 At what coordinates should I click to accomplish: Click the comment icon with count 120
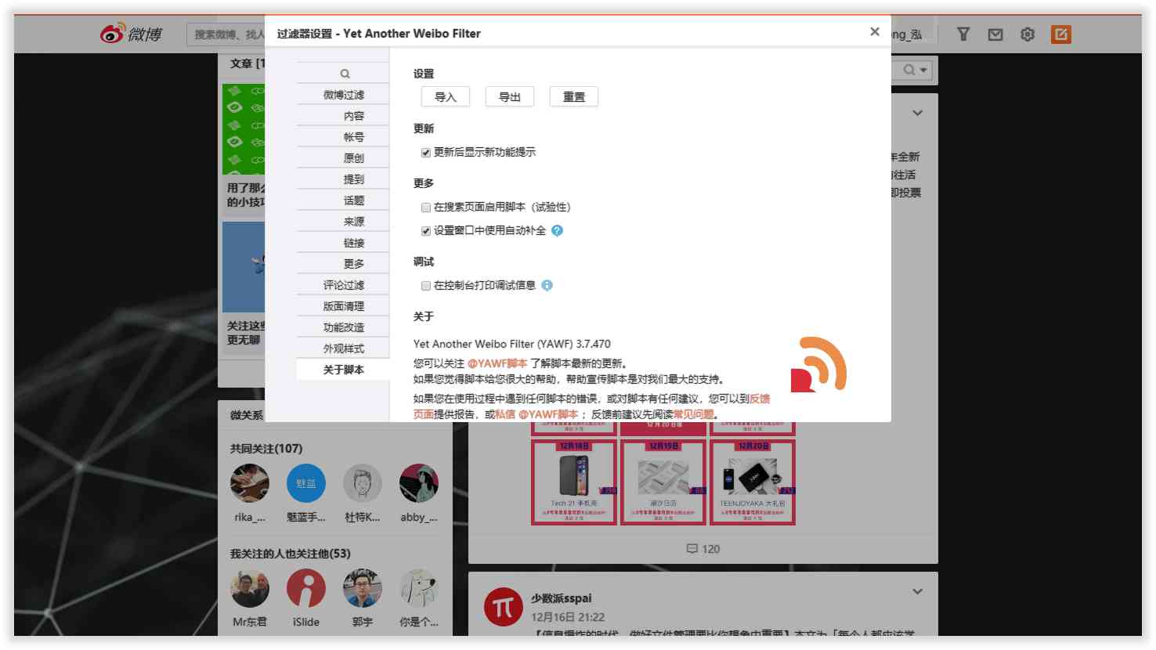692,549
